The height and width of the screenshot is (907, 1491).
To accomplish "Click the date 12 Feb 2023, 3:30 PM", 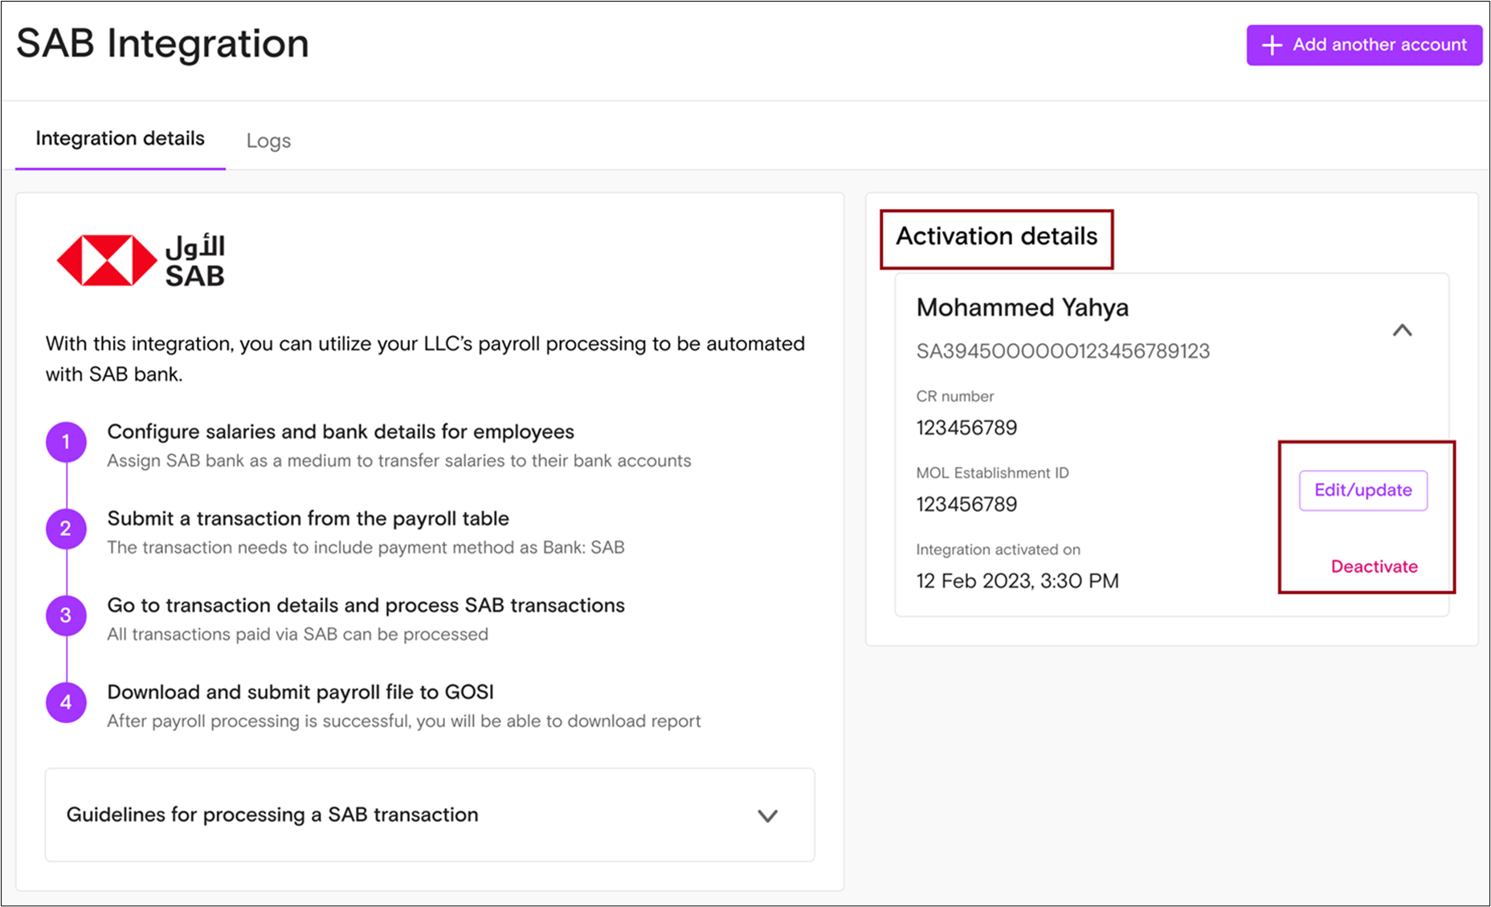I will click(1017, 581).
